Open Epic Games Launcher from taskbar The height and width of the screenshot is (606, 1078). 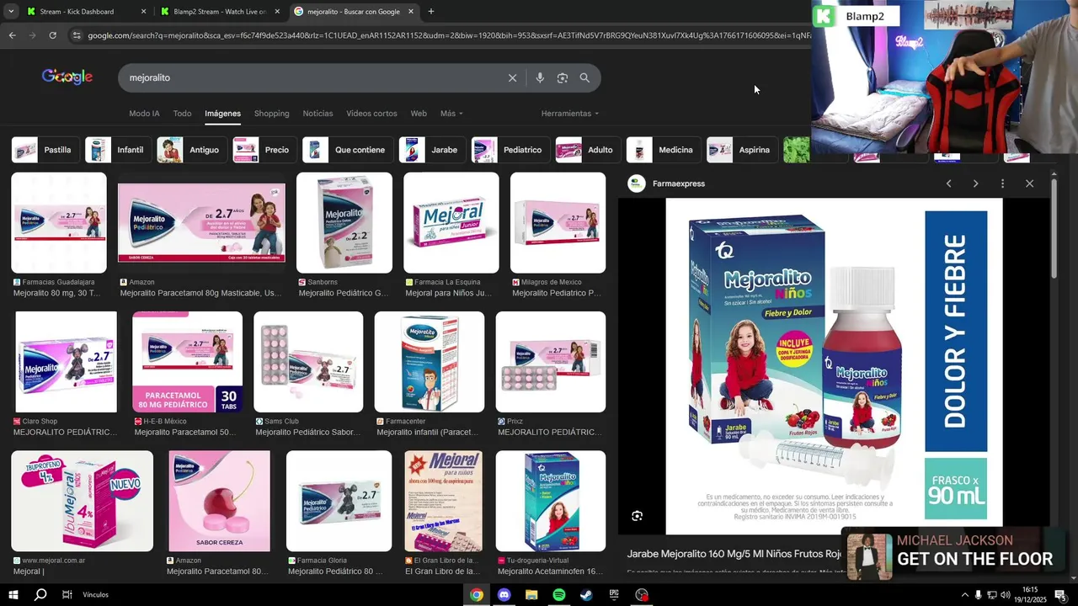(614, 595)
